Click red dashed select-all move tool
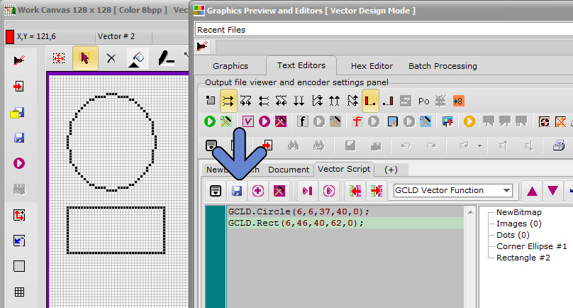This screenshot has height=308, width=573. (x=59, y=58)
